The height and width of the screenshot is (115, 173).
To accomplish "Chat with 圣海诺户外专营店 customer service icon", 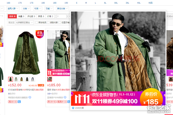I will pos(65,97).
